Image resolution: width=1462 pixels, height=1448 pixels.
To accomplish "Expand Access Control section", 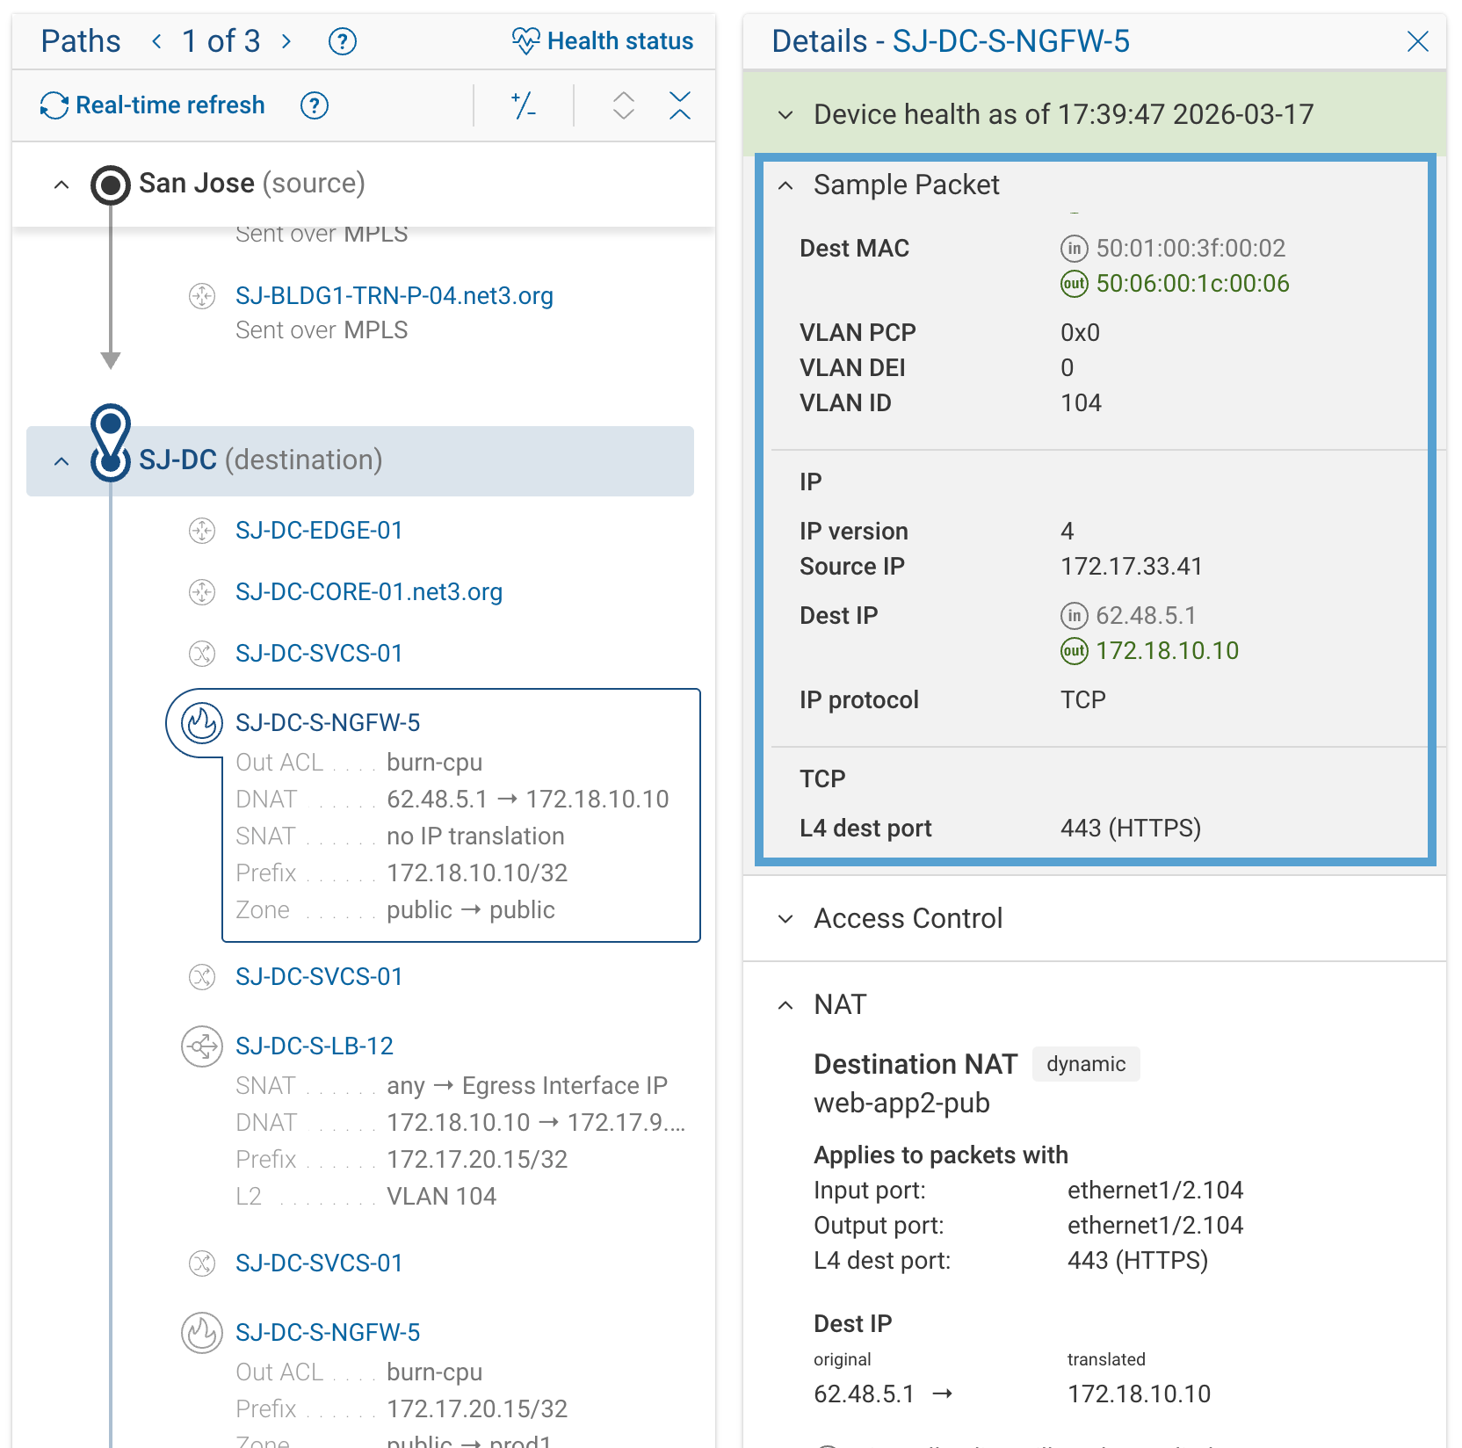I will coord(786,919).
